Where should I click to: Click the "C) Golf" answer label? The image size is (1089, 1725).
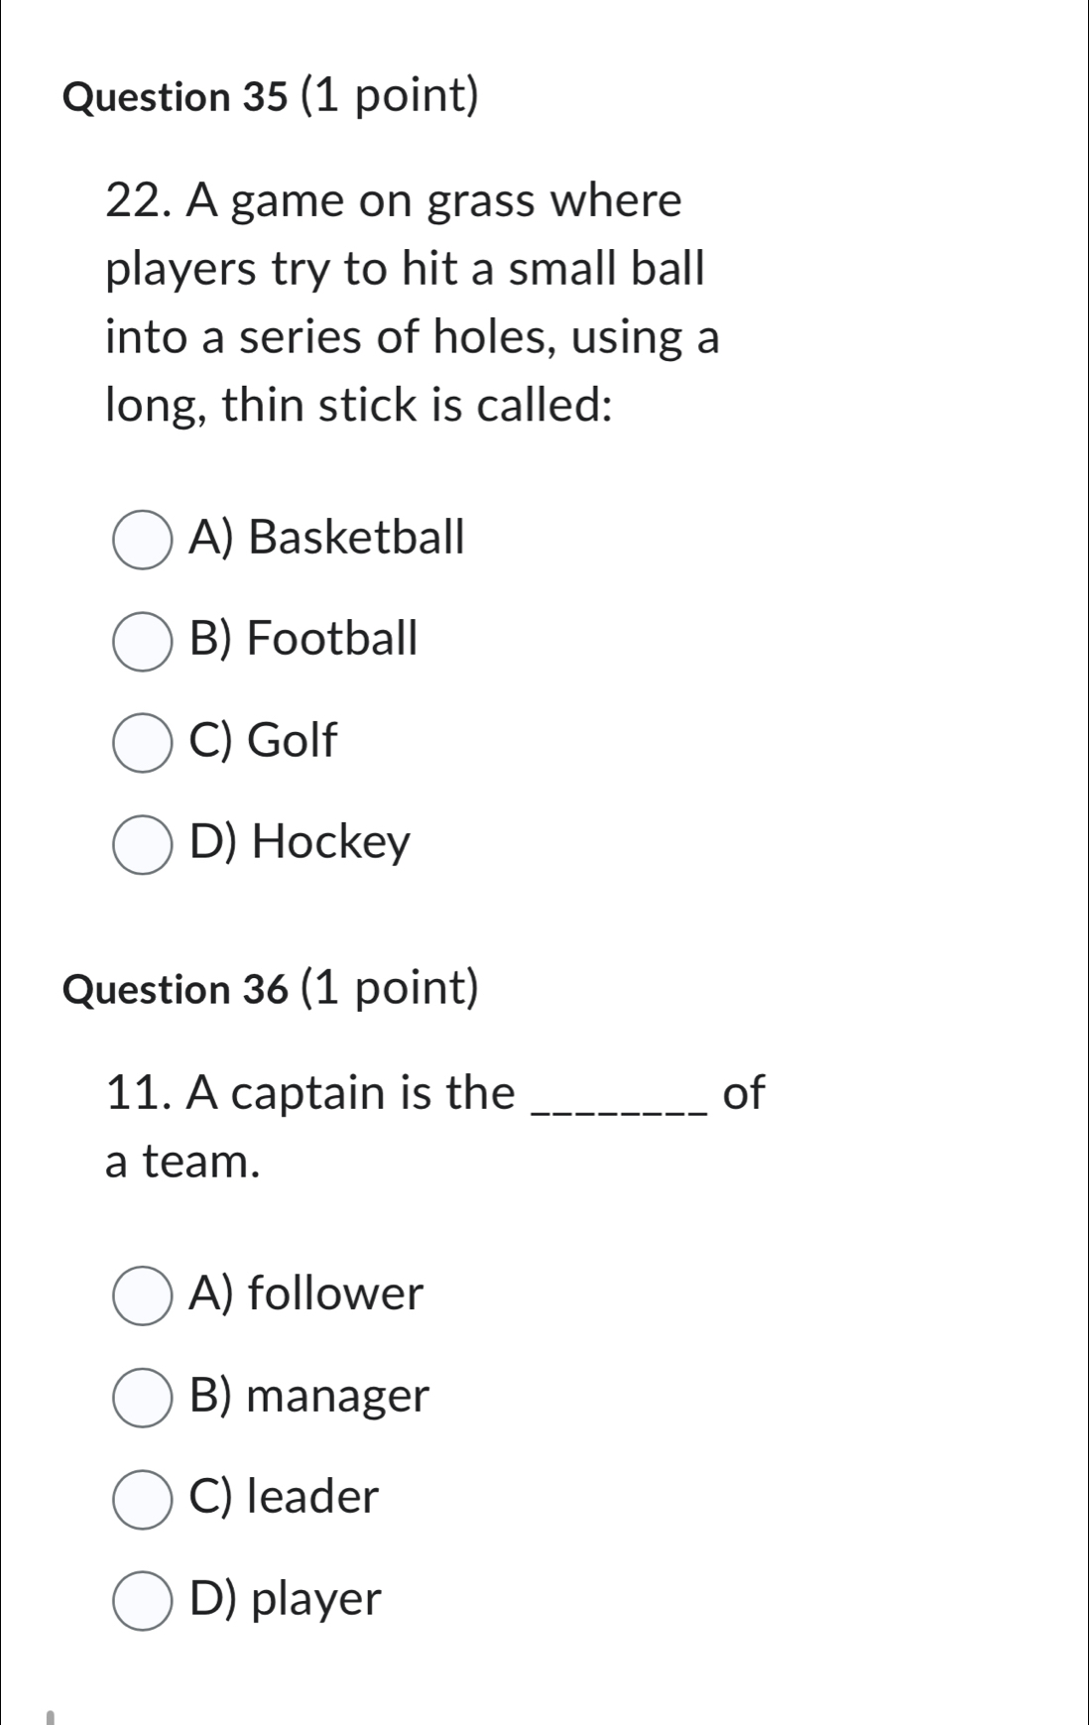click(x=263, y=740)
